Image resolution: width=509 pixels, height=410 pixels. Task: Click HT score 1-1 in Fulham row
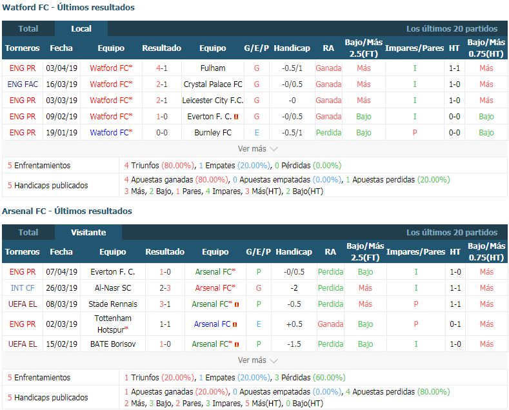click(454, 68)
